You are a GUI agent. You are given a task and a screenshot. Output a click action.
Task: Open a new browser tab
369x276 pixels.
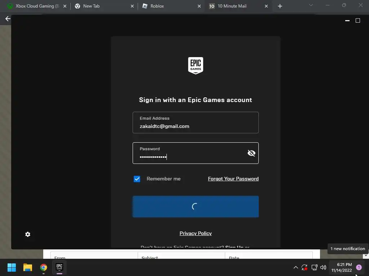[x=280, y=6]
